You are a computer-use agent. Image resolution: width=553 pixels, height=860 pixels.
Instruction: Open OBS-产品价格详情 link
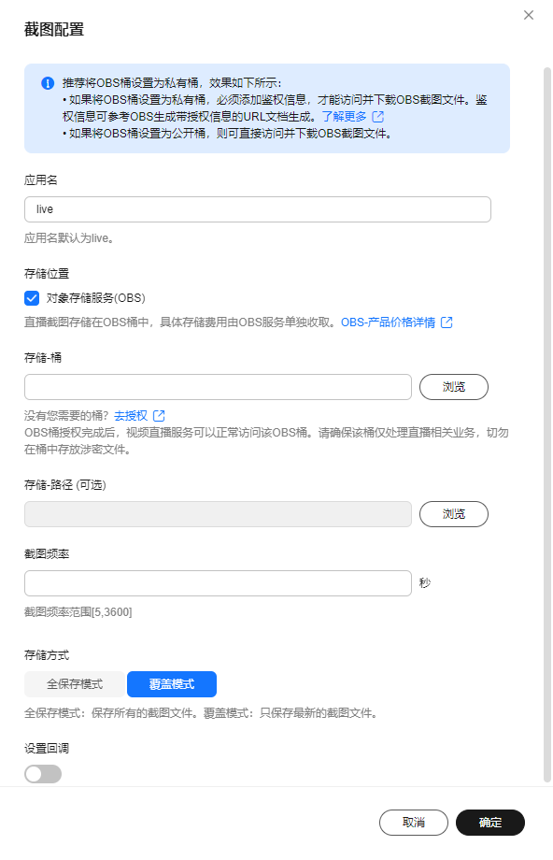[388, 322]
